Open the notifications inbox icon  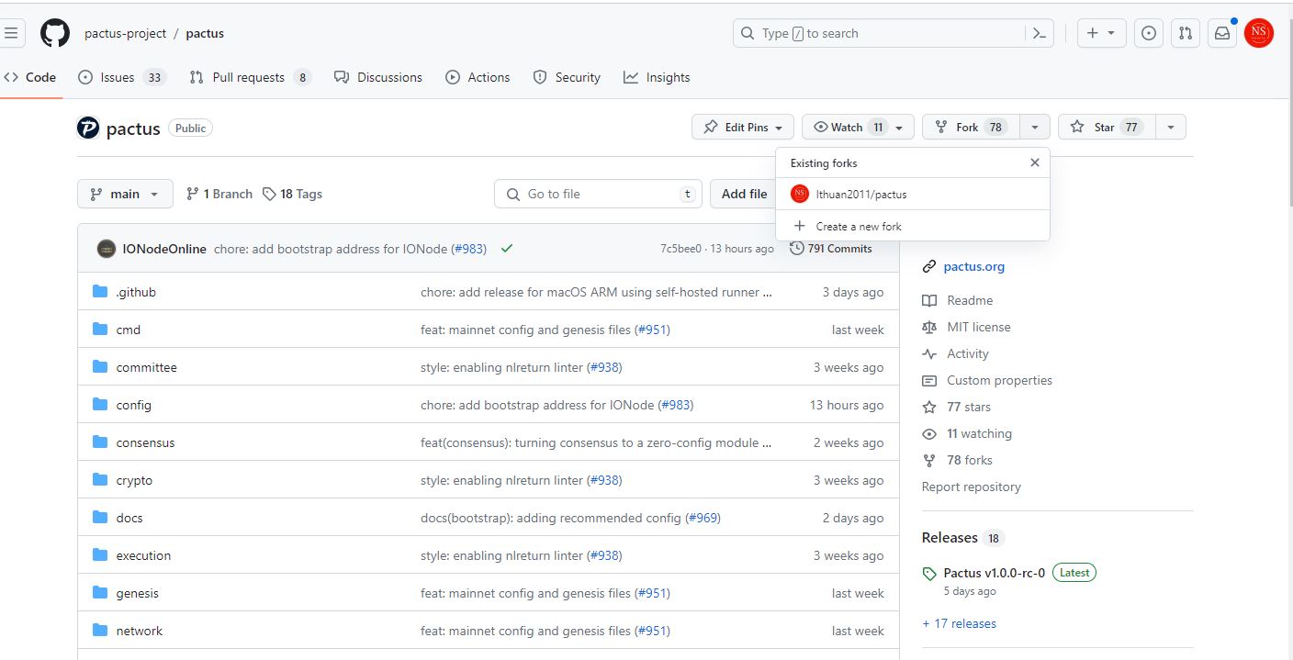pyautogui.click(x=1221, y=34)
